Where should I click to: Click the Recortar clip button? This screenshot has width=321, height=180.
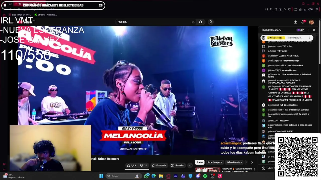pyautogui.click(x=178, y=165)
